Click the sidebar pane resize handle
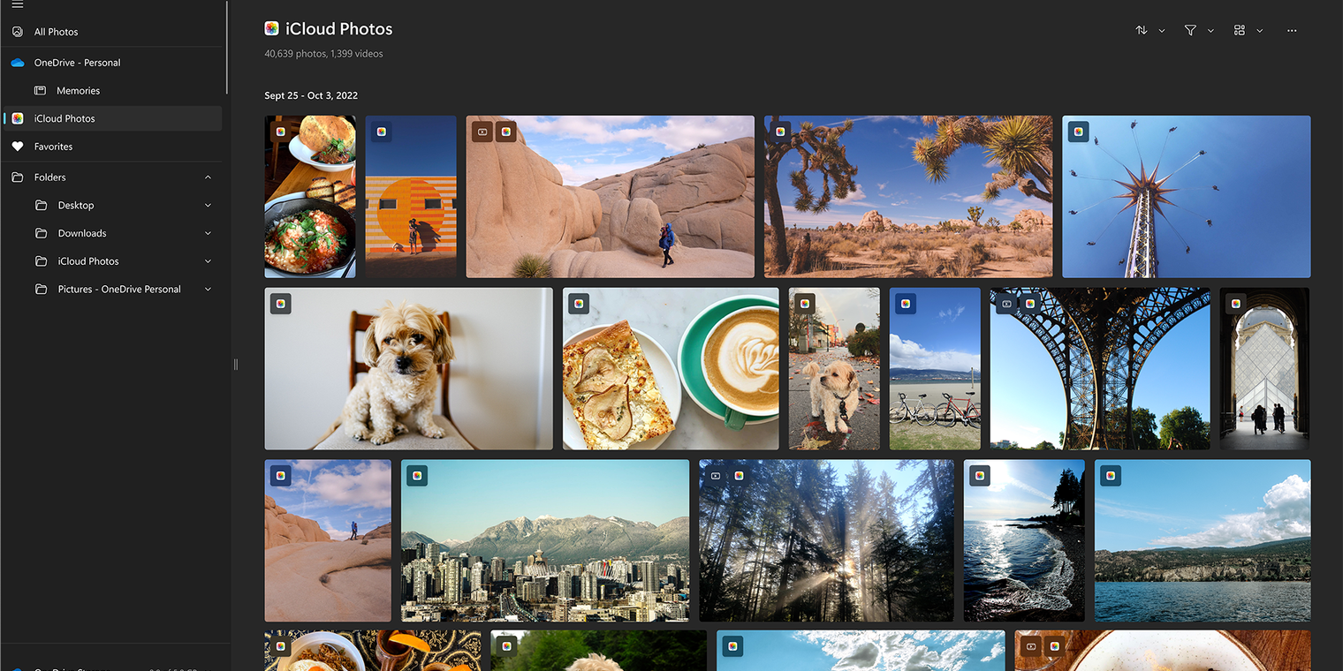 (x=235, y=364)
